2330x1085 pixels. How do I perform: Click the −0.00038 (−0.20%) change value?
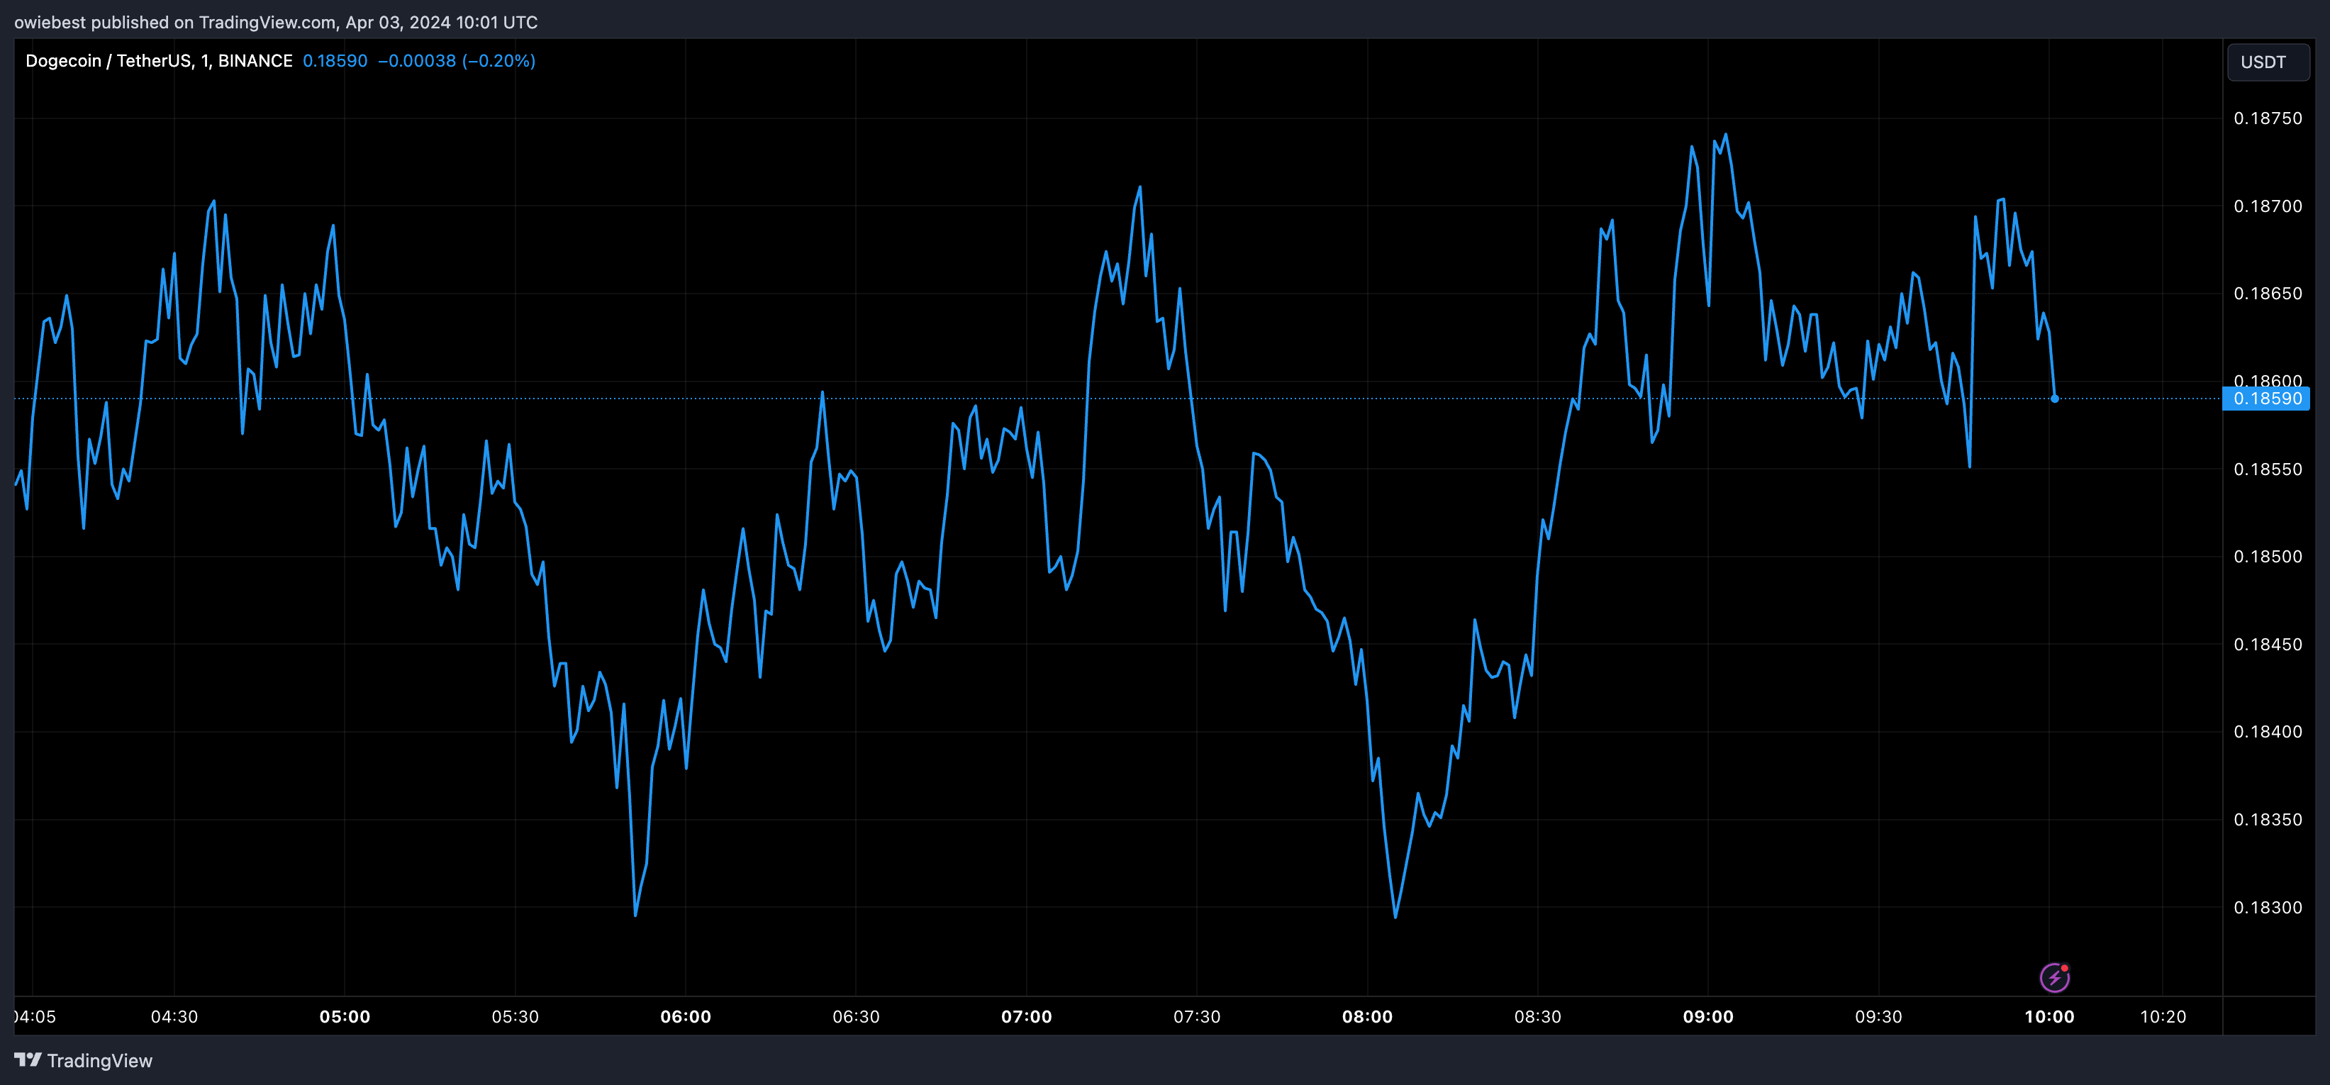[x=456, y=60]
